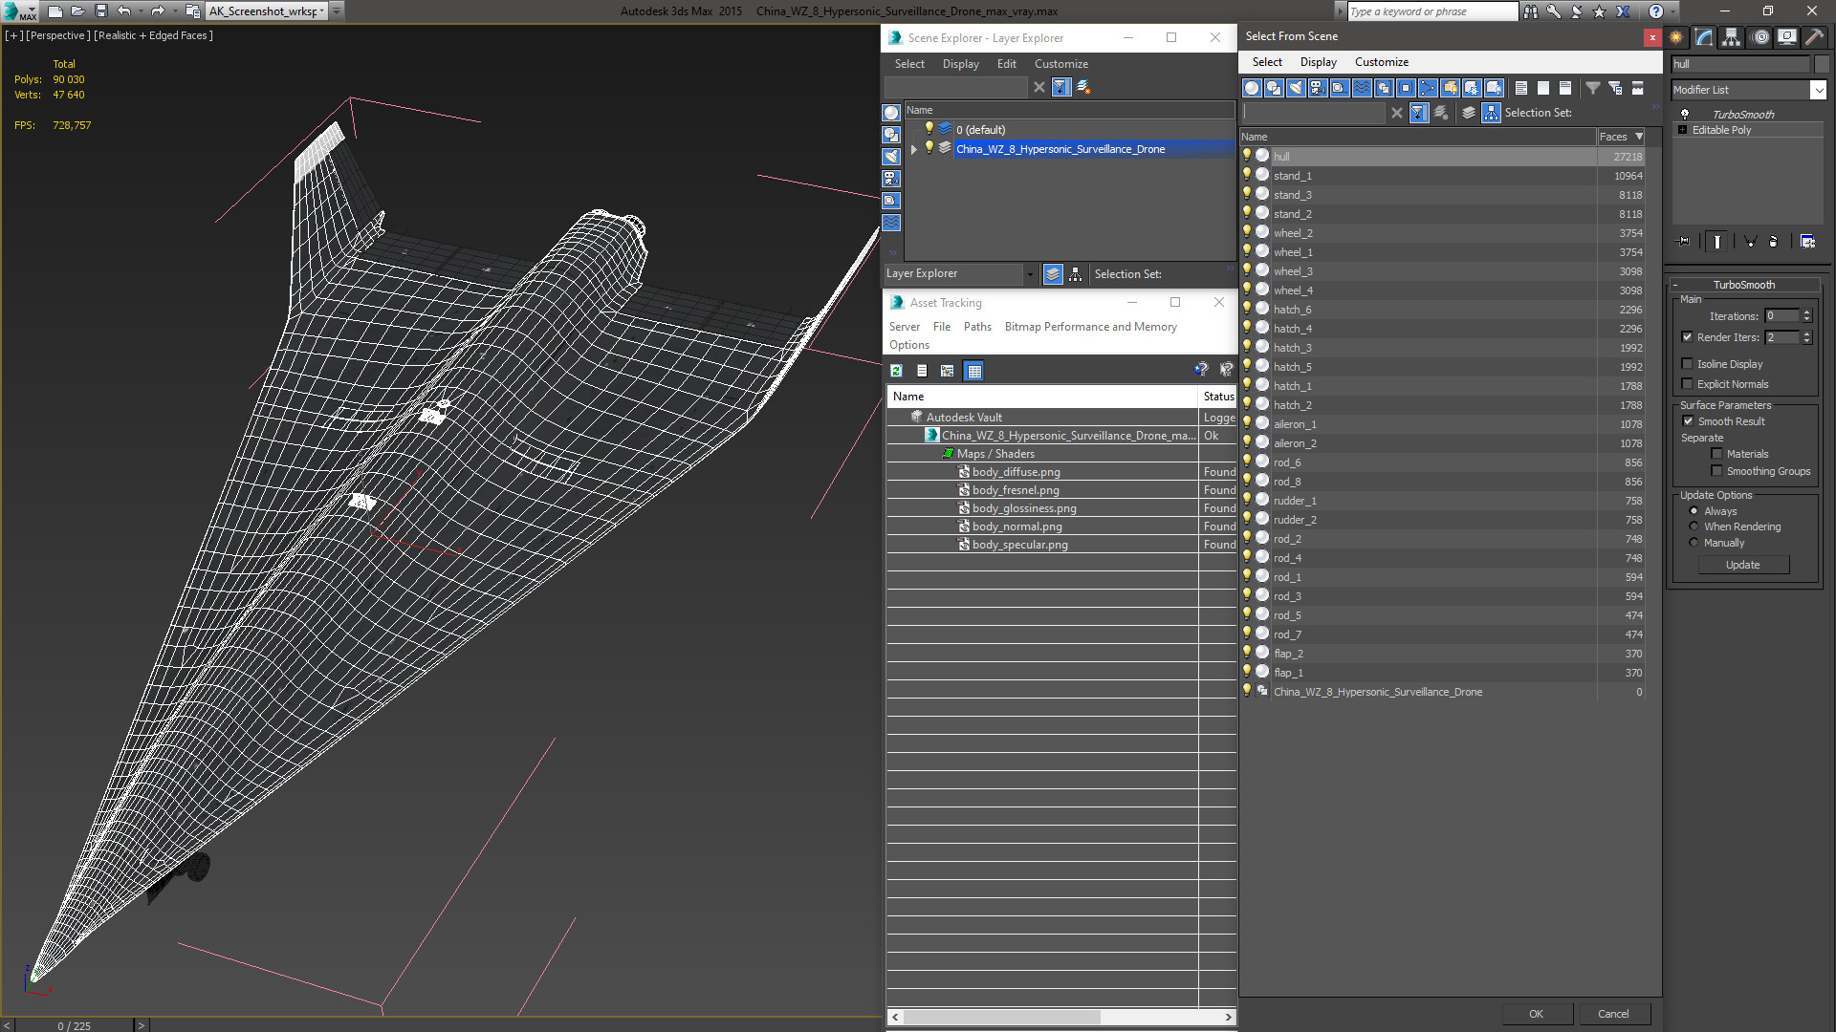The height and width of the screenshot is (1032, 1836).
Task: Open Layer Explorer dropdown arrow
Action: 1030,274
